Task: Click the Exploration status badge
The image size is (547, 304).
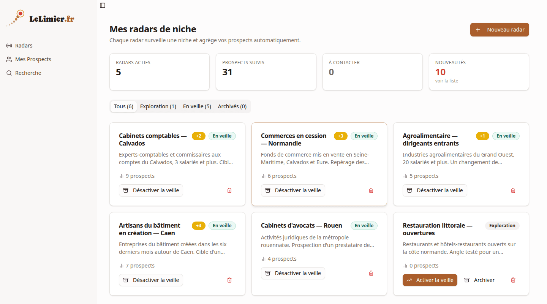Action: pyautogui.click(x=502, y=226)
